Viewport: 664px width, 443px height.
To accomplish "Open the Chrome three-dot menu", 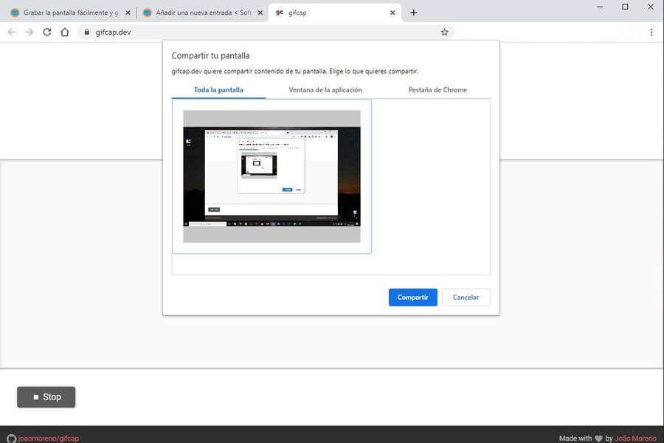I will pos(651,32).
